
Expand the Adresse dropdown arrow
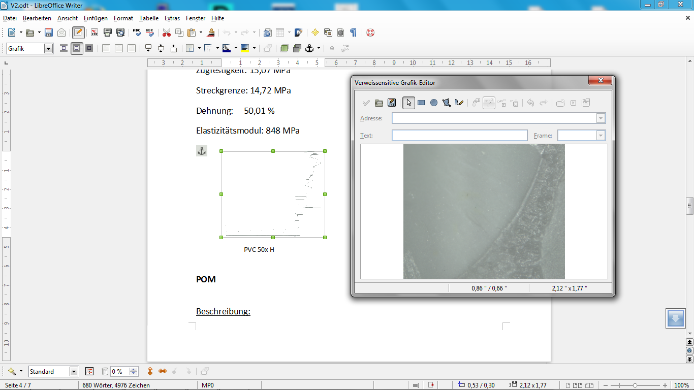[601, 118]
